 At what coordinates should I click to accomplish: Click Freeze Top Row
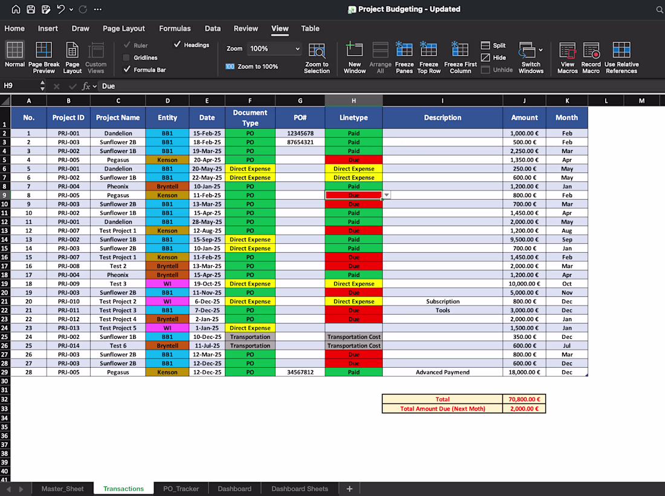click(429, 57)
